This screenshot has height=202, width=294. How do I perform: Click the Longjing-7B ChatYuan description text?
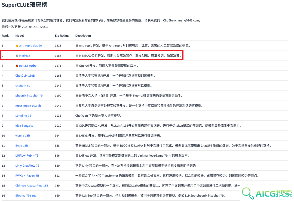coord(99,116)
